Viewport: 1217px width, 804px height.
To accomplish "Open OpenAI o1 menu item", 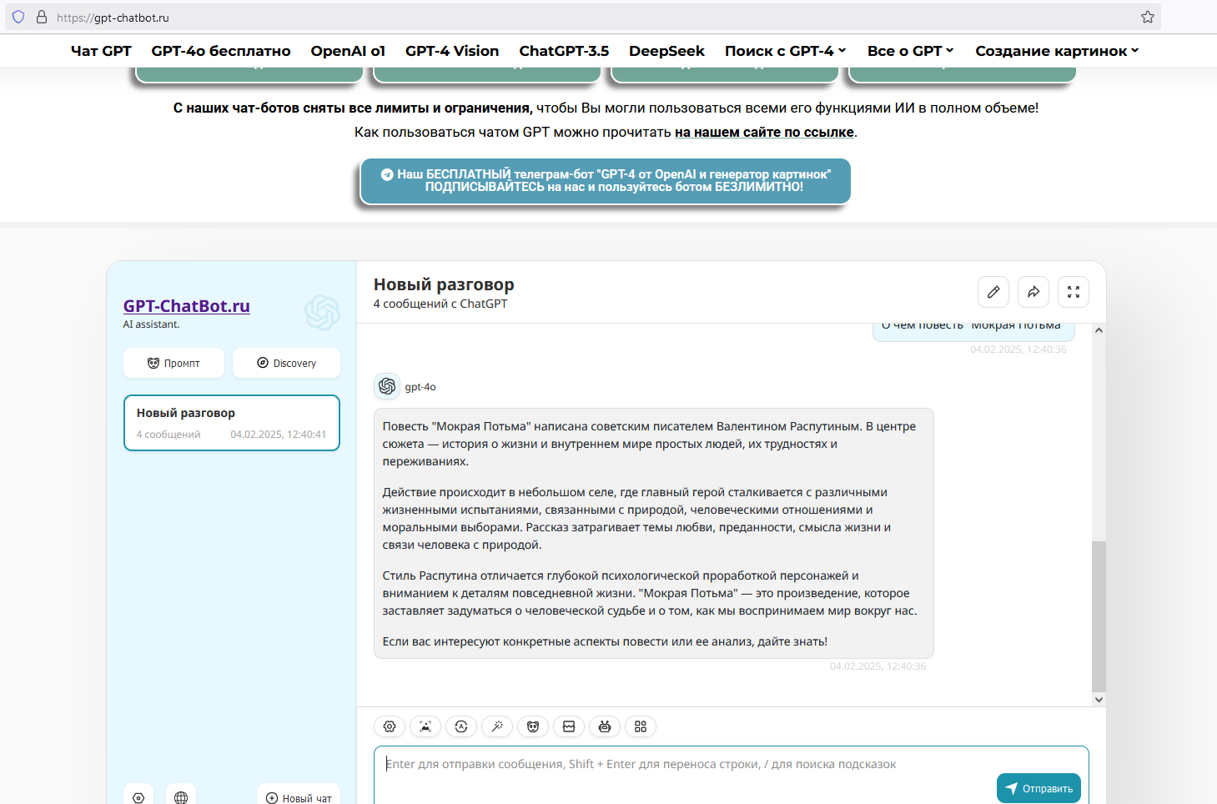I will tap(348, 51).
